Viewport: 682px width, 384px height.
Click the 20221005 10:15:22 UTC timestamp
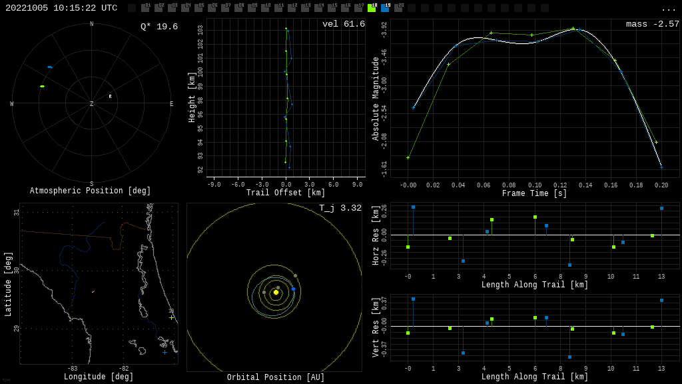pyautogui.click(x=61, y=8)
